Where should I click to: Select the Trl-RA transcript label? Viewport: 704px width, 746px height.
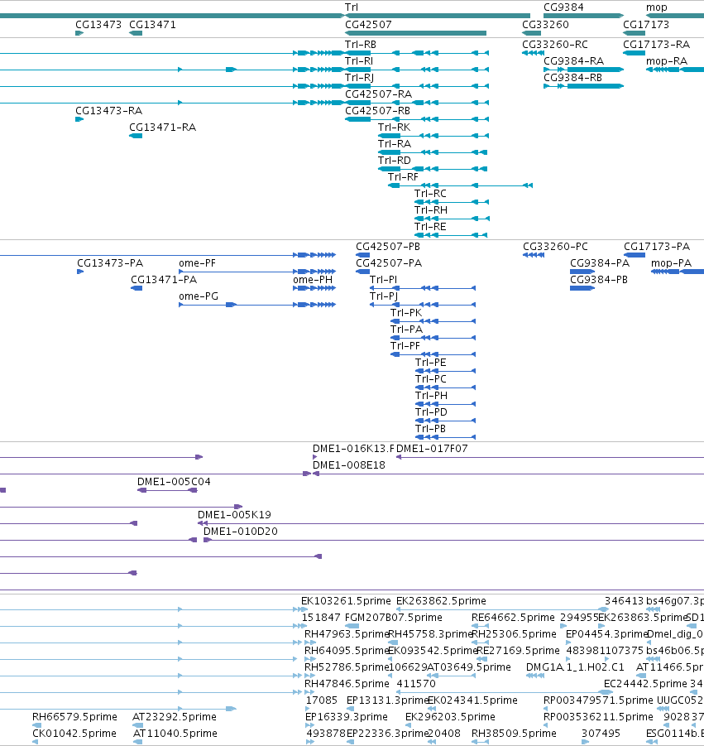coord(395,144)
